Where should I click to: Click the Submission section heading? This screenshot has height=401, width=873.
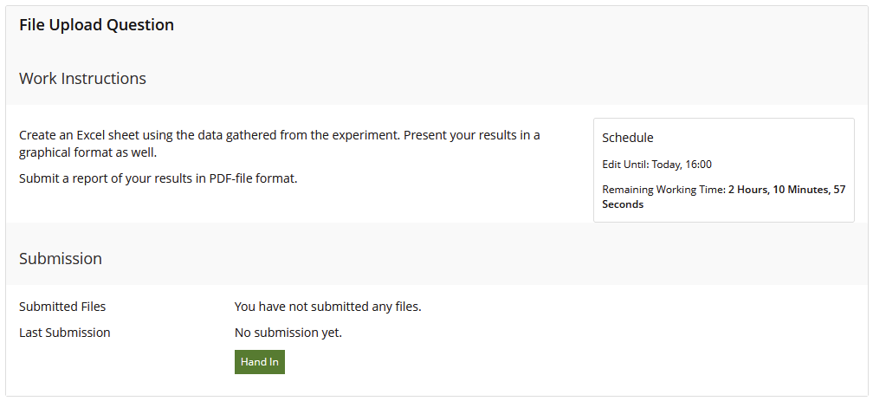tap(60, 258)
